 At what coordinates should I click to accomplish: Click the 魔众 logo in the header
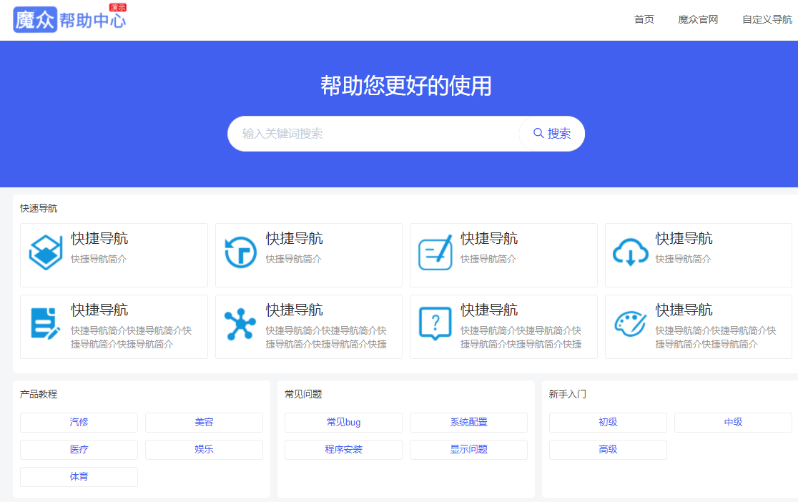(x=34, y=19)
